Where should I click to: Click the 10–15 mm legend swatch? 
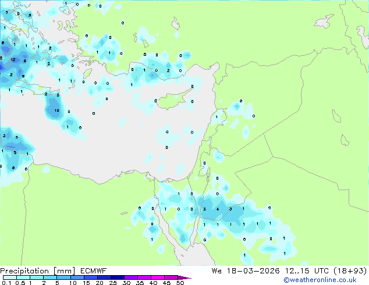pos(77,277)
